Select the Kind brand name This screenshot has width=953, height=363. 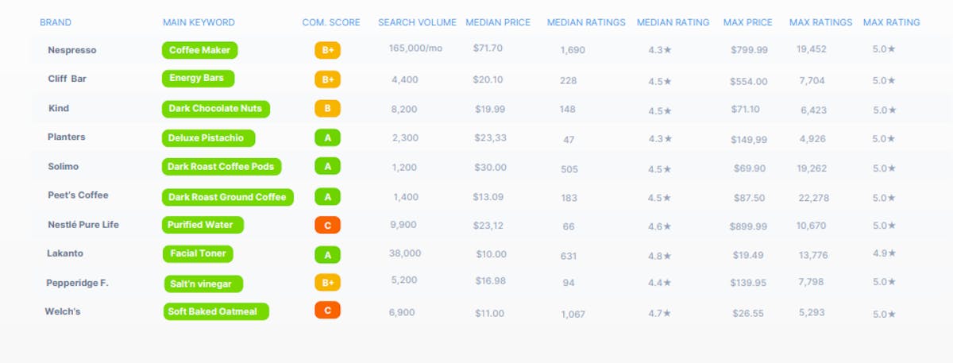click(x=59, y=108)
